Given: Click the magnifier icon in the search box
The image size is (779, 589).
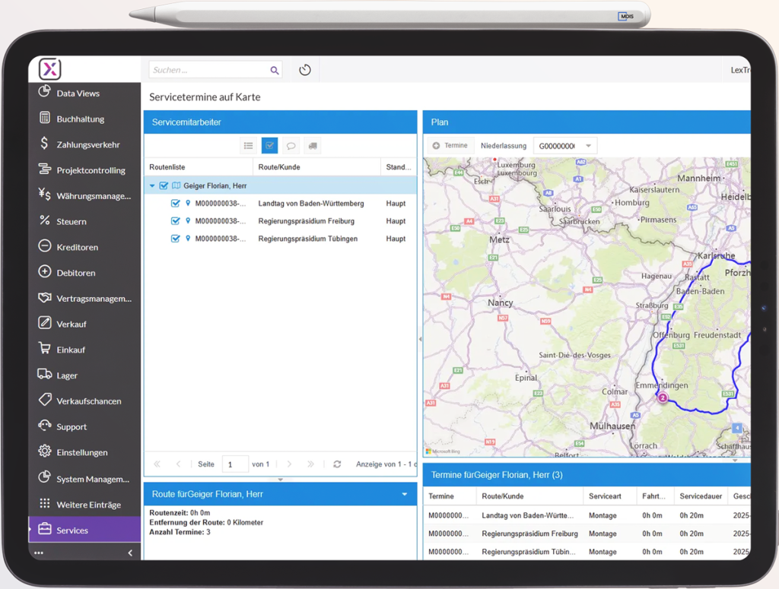Looking at the screenshot, I should click(275, 70).
